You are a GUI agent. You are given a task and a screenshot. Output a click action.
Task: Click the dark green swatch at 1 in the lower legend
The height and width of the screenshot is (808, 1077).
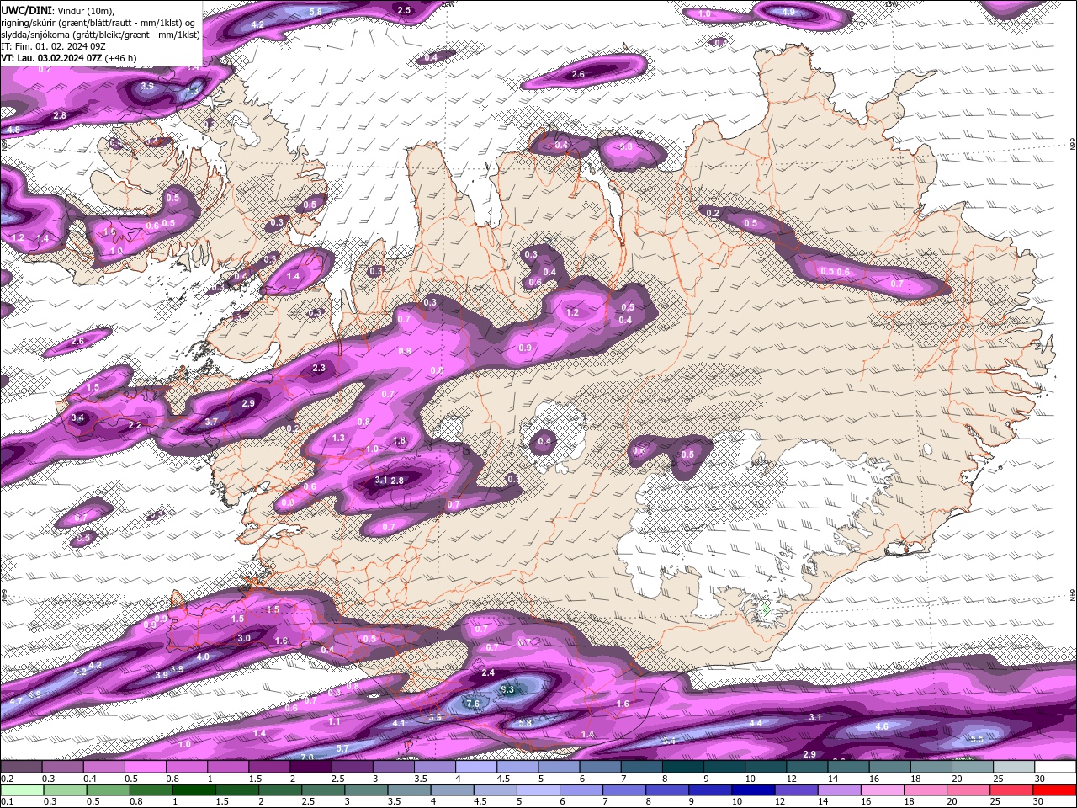pyautogui.click(x=194, y=789)
